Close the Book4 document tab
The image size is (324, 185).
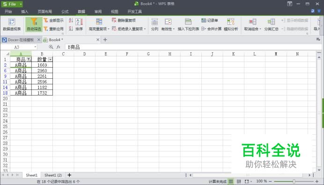click(x=98, y=40)
